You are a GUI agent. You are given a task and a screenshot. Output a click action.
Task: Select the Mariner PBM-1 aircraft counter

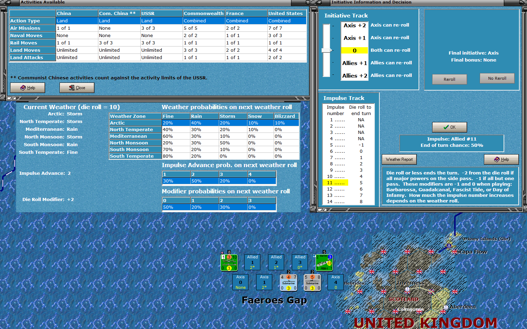[x=324, y=263]
